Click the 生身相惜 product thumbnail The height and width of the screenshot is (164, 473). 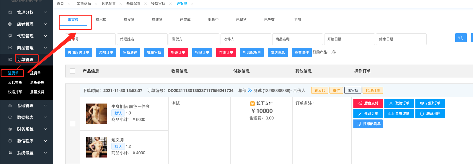[97, 114]
